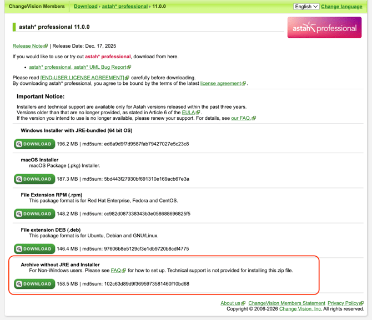Download the archive without JRE zip
Image resolution: width=372 pixels, height=320 pixels.
click(34, 284)
